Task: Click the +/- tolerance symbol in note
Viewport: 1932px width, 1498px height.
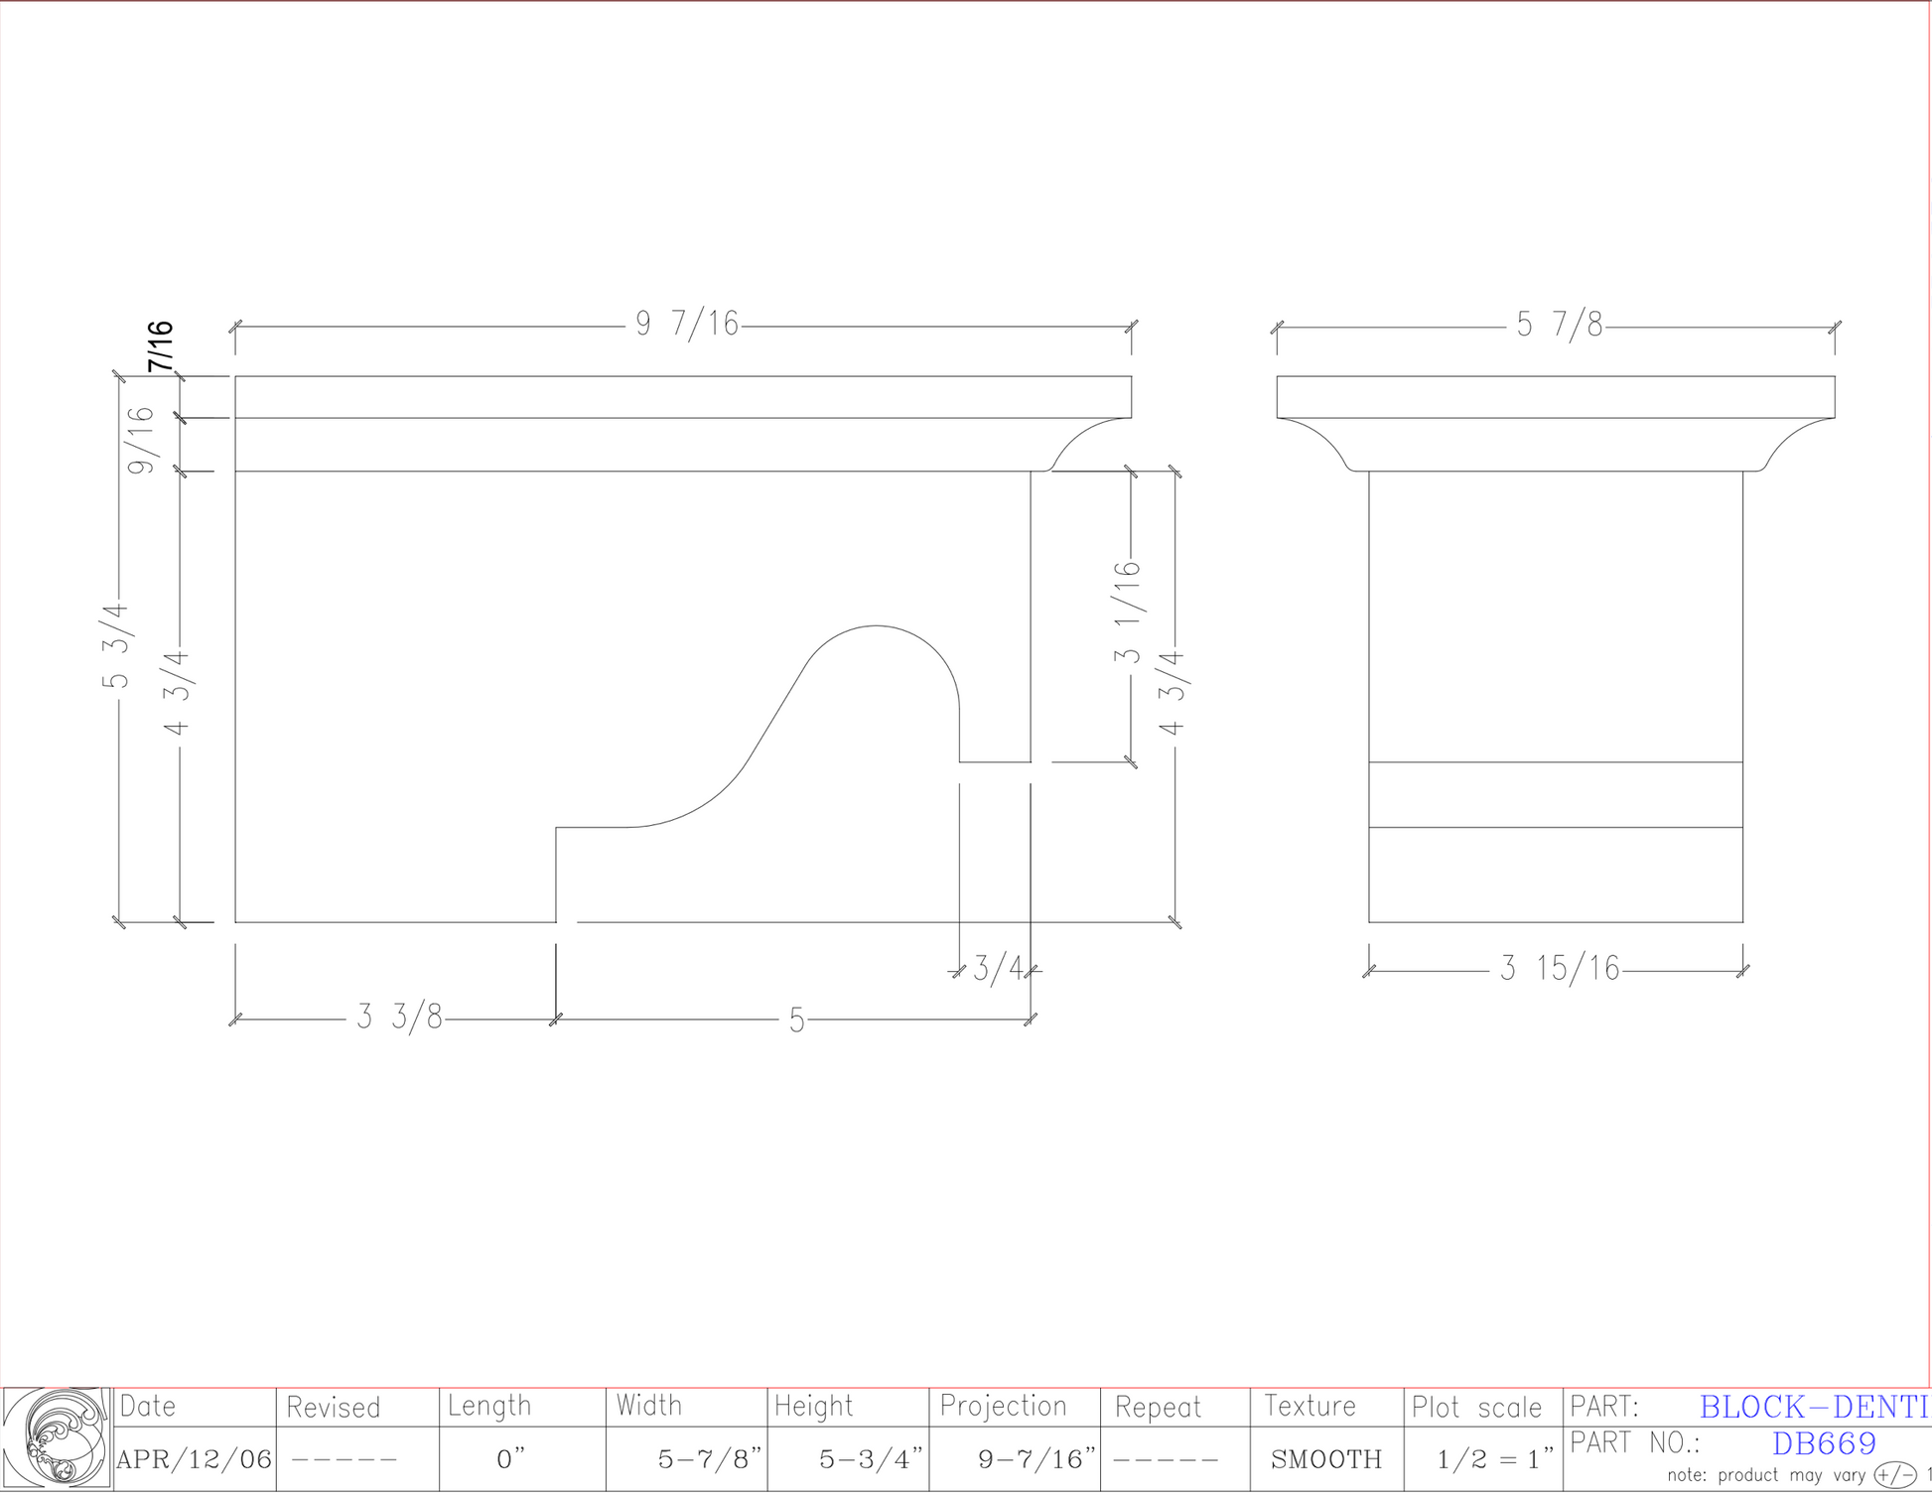Action: [1894, 1475]
